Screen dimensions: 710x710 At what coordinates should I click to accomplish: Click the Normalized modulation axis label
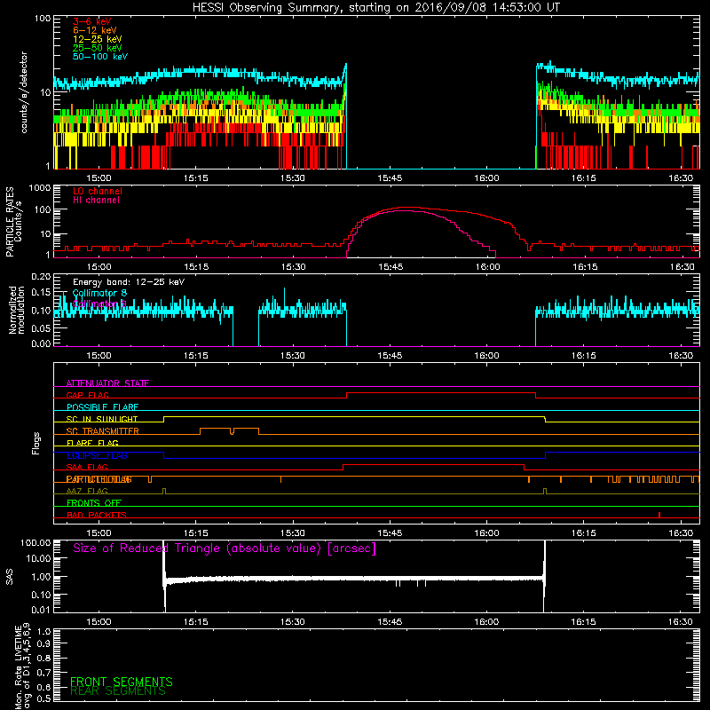point(17,310)
